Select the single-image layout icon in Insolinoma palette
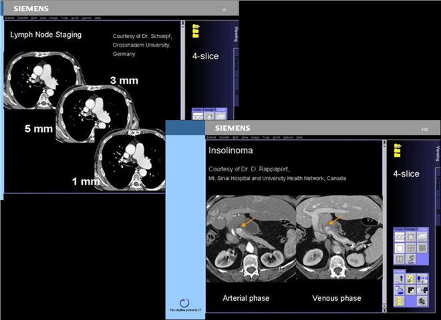Viewport: 441px width, 320px height. click(398, 248)
